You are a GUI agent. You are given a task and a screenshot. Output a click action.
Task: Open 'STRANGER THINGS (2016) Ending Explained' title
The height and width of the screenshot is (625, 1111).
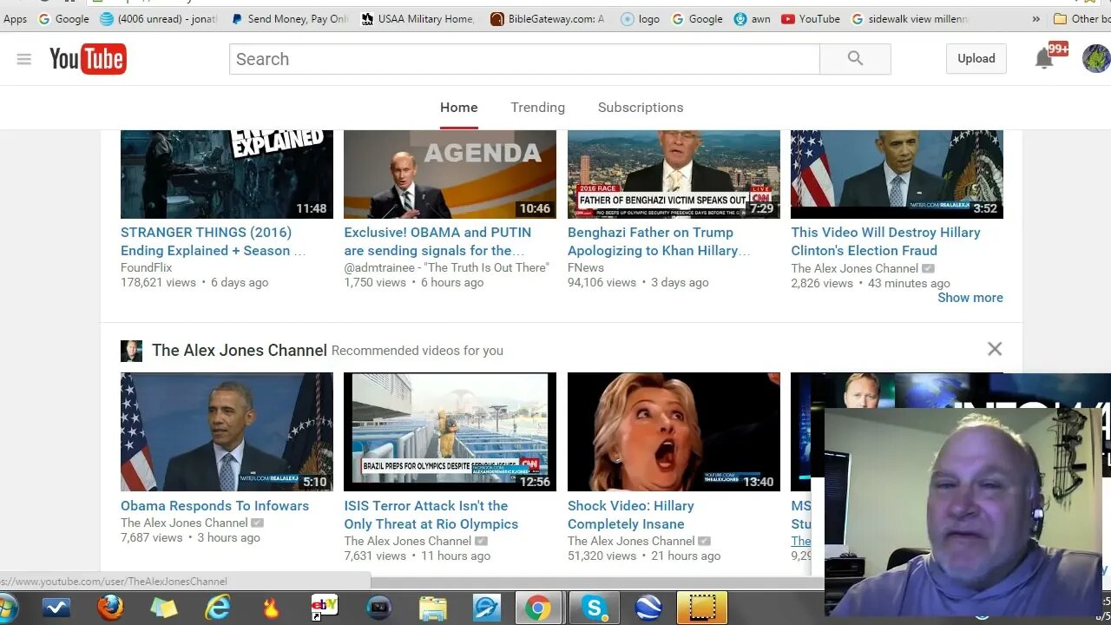tap(214, 241)
